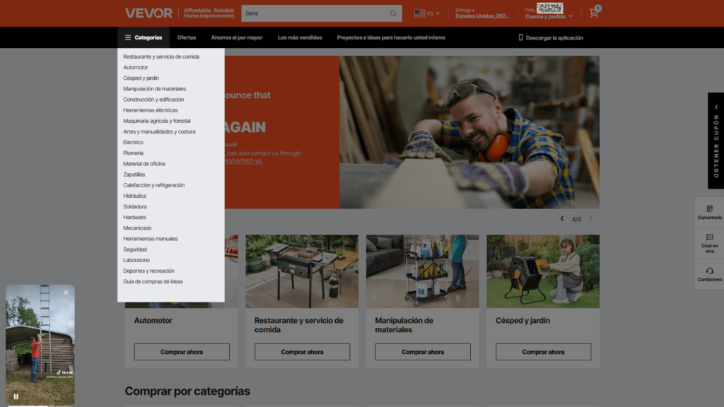Image resolution: width=724 pixels, height=407 pixels.
Task: Select Restaurante y servicio de comida category
Action: pyautogui.click(x=161, y=57)
